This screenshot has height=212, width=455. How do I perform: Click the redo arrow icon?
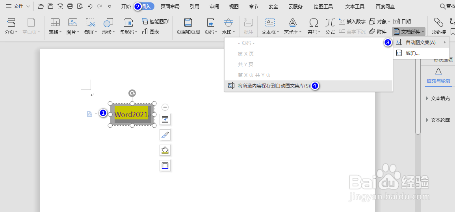tap(100, 6)
